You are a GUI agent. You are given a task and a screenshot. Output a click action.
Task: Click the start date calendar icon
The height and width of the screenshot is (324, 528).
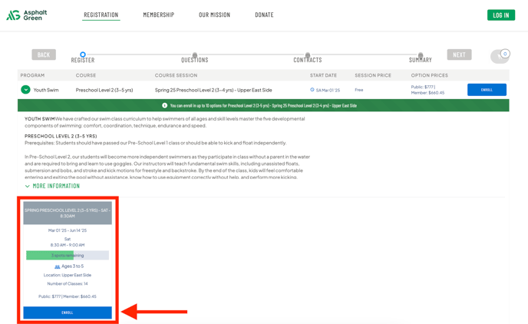312,90
